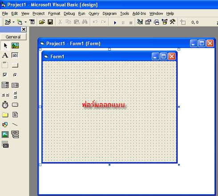Open the Project menu
The image size is (218, 196).
(39, 14)
